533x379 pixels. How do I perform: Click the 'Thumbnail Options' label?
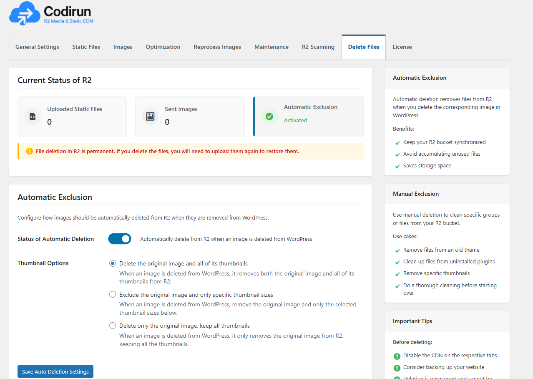pyautogui.click(x=43, y=263)
